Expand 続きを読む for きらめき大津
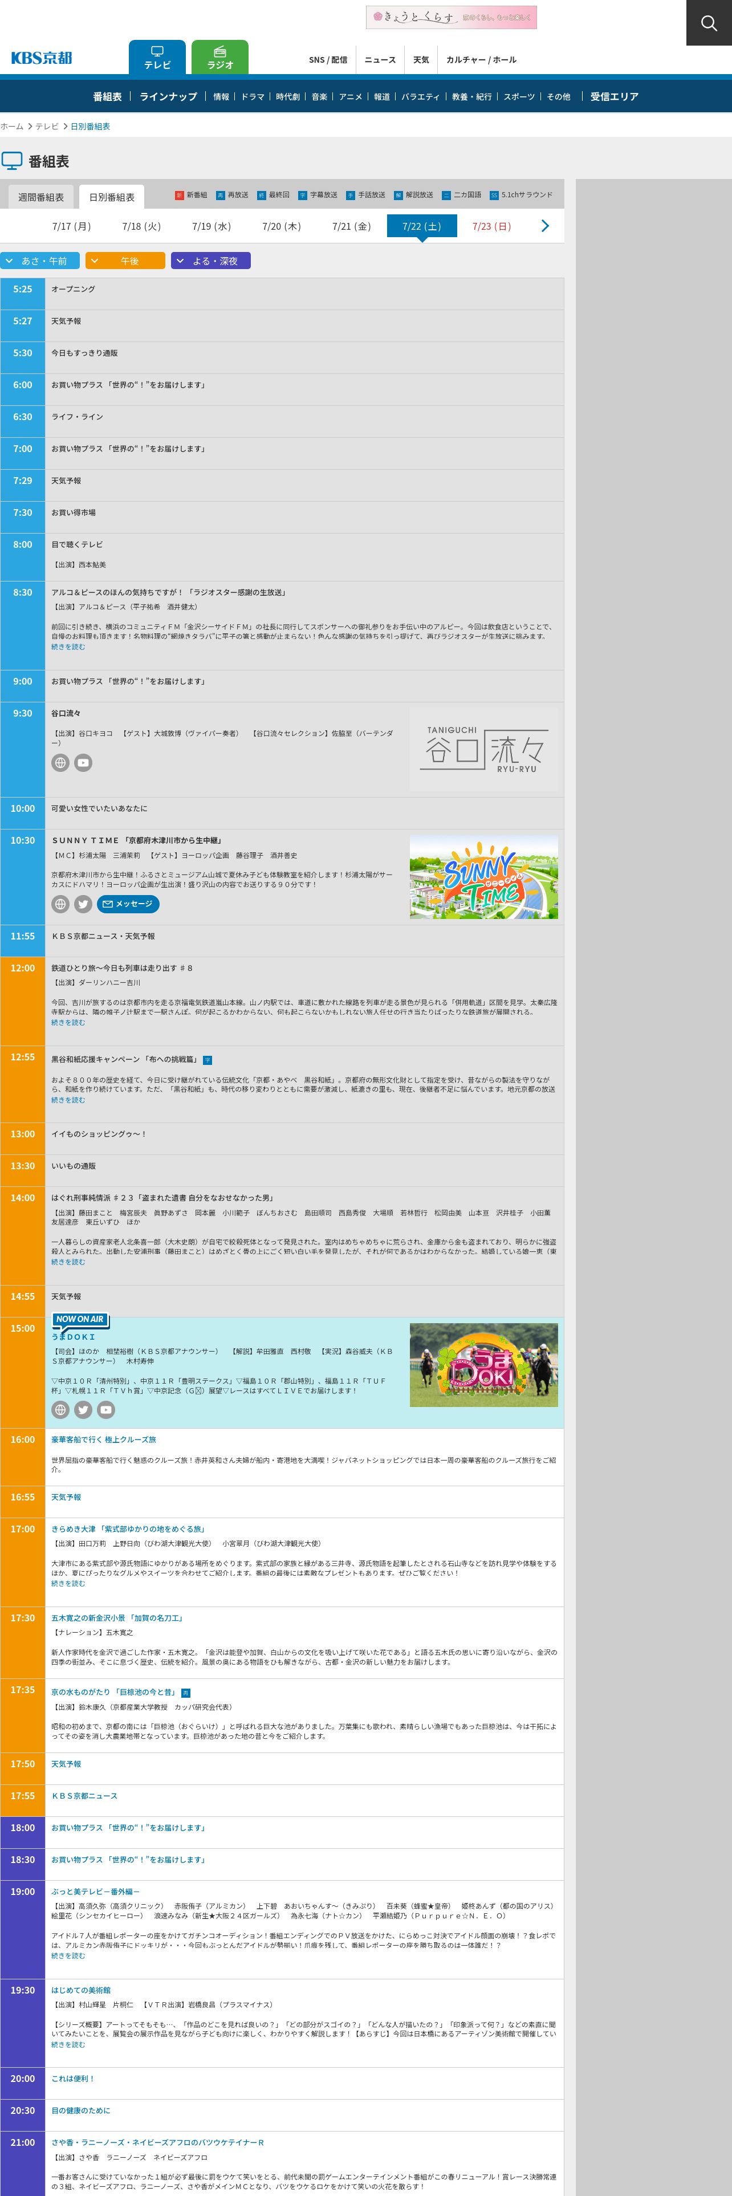 [x=68, y=1583]
